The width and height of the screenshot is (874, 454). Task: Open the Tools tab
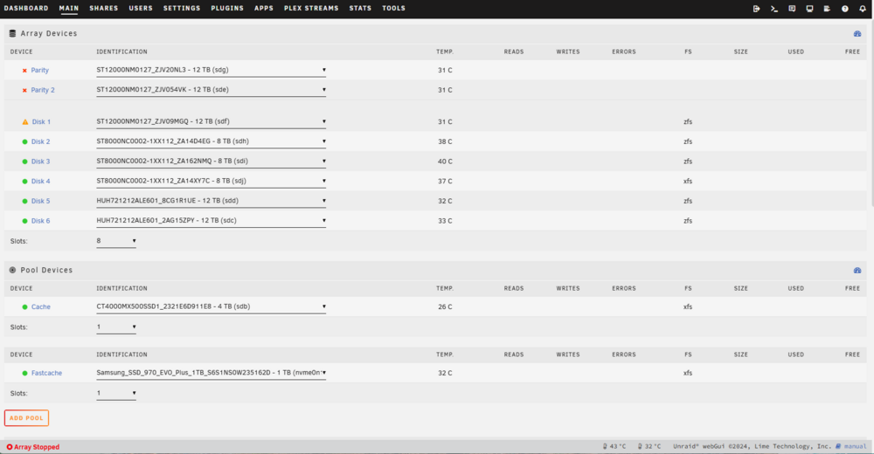click(x=393, y=9)
